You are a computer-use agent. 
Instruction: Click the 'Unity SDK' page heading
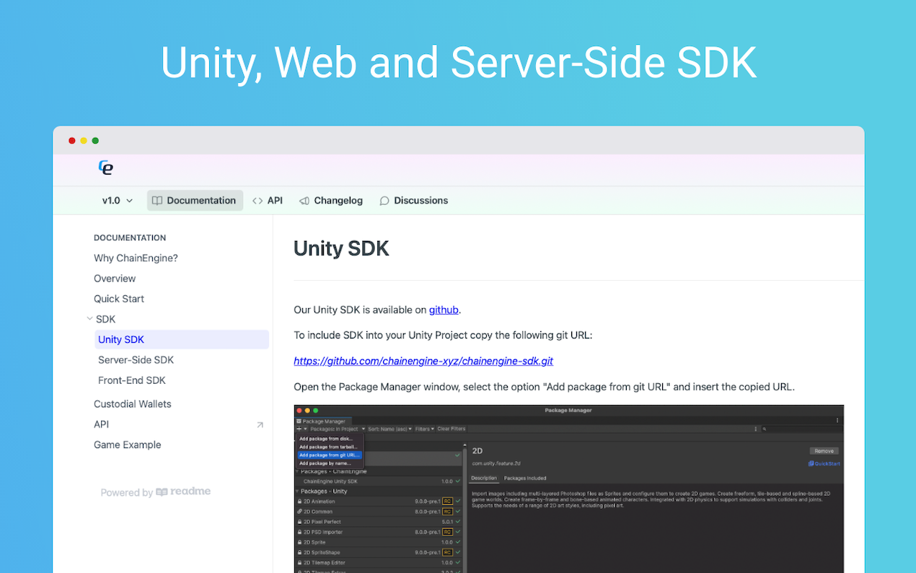tap(341, 248)
